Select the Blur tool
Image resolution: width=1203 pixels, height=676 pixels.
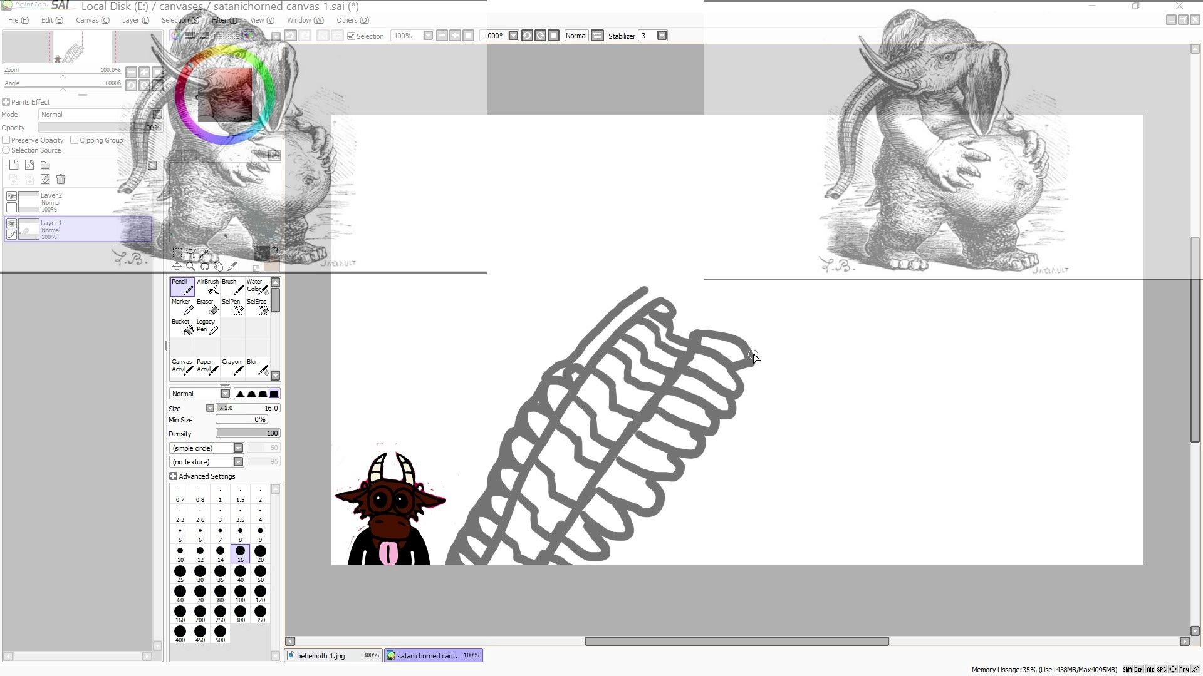(258, 366)
